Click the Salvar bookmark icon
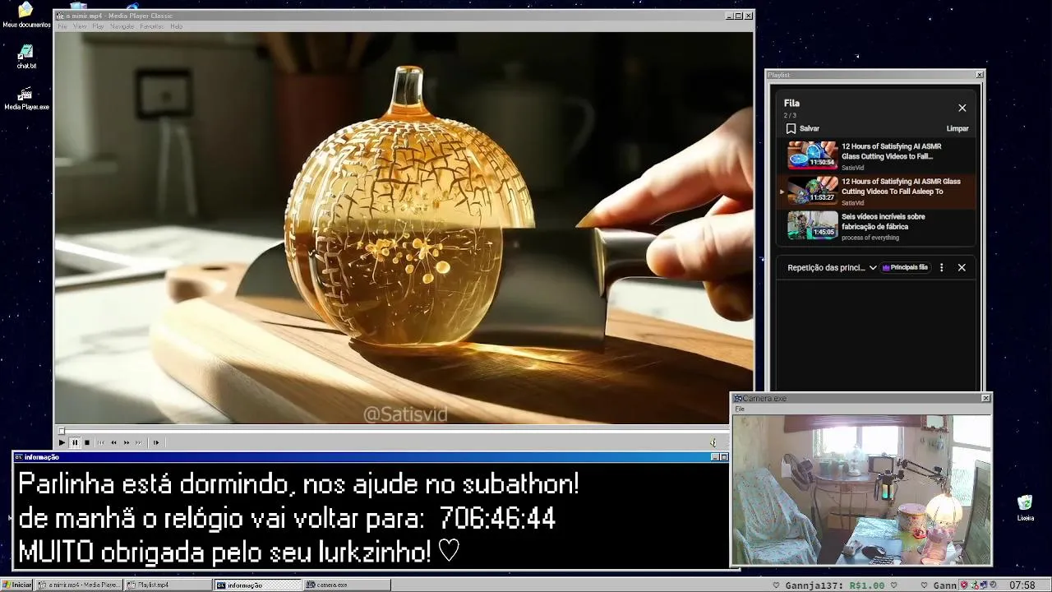This screenshot has width=1052, height=592. (x=791, y=128)
